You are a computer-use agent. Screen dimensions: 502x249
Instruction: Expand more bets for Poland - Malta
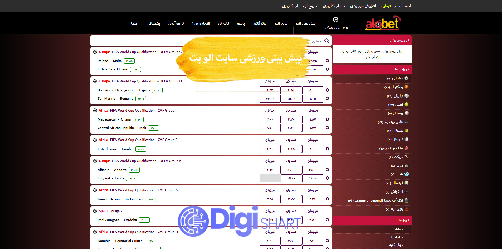pos(327,61)
